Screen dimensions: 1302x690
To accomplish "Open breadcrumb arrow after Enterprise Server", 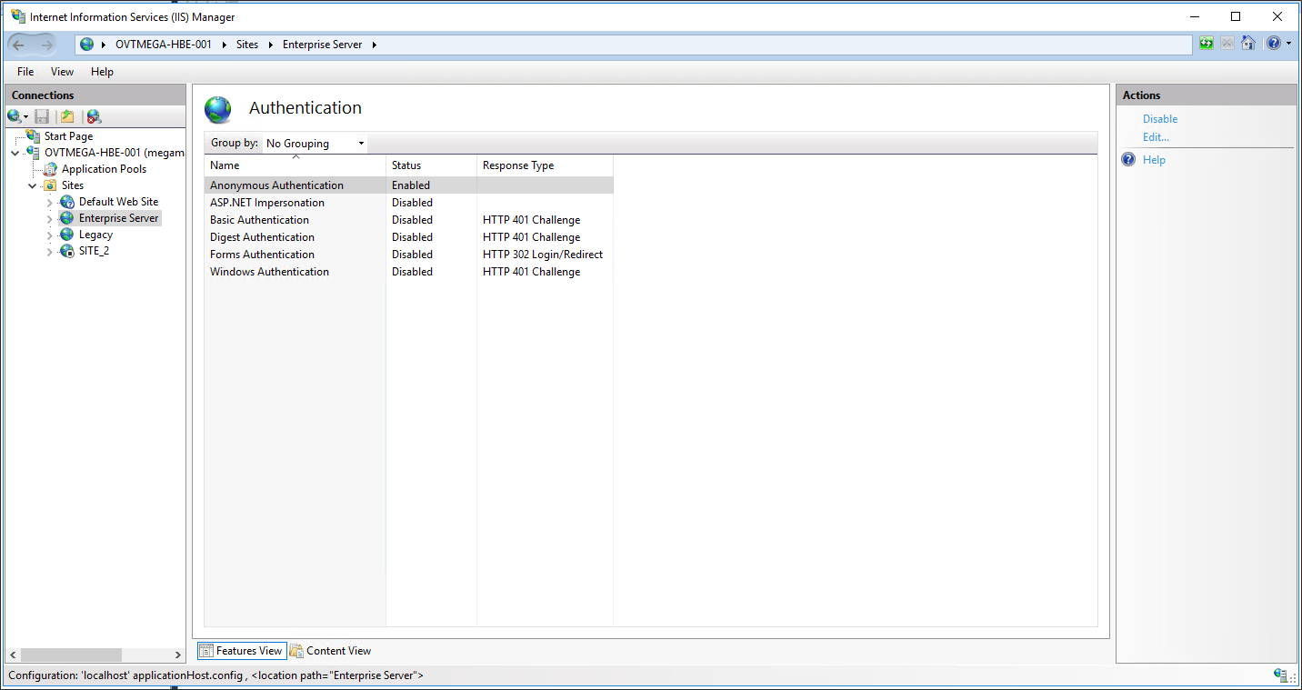I will (x=374, y=45).
